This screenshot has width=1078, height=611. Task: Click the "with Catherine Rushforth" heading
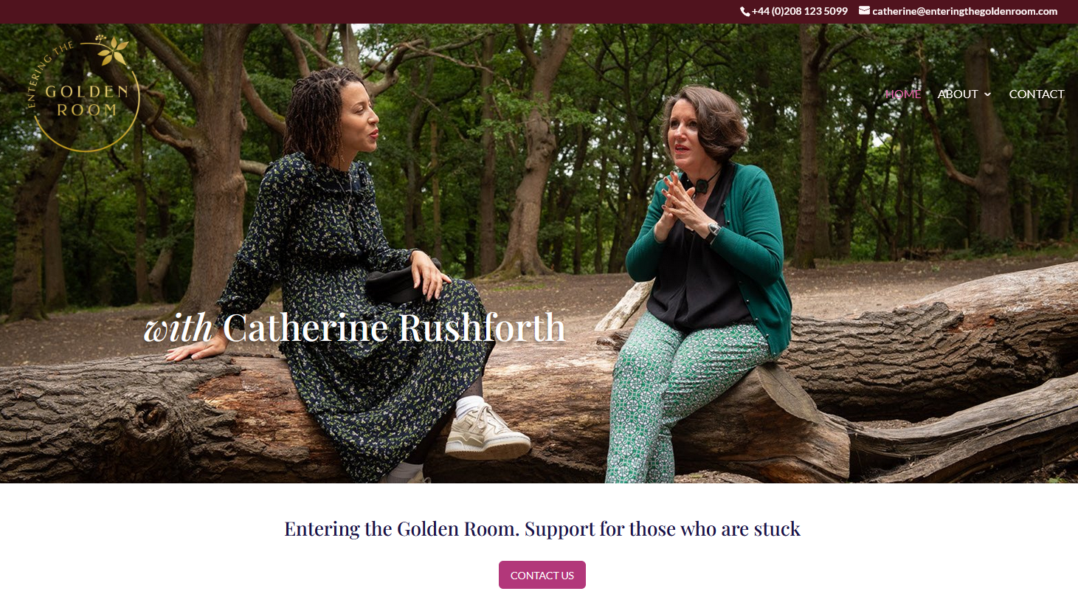coord(354,328)
